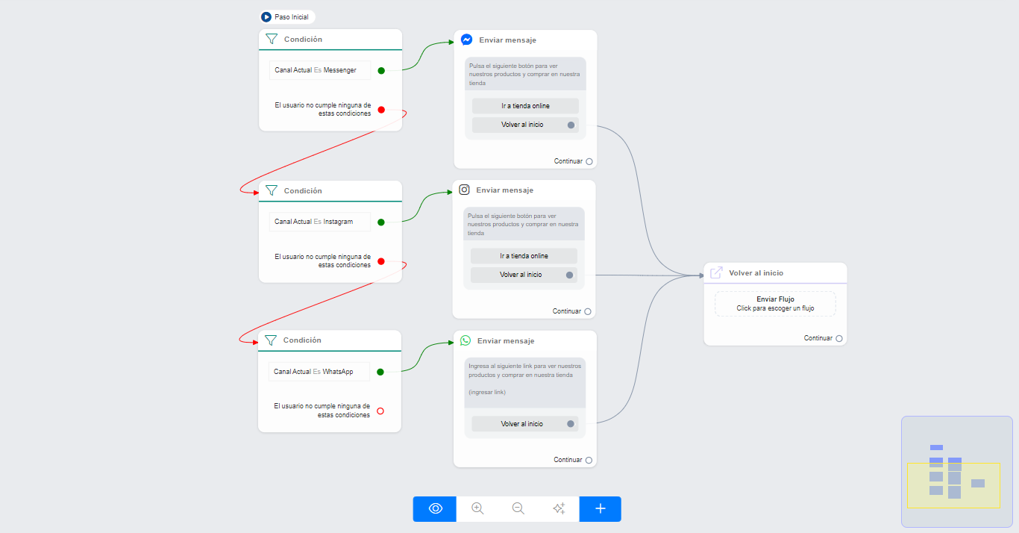
Task: Click the external link icon on Volver al inicio node
Action: [716, 273]
